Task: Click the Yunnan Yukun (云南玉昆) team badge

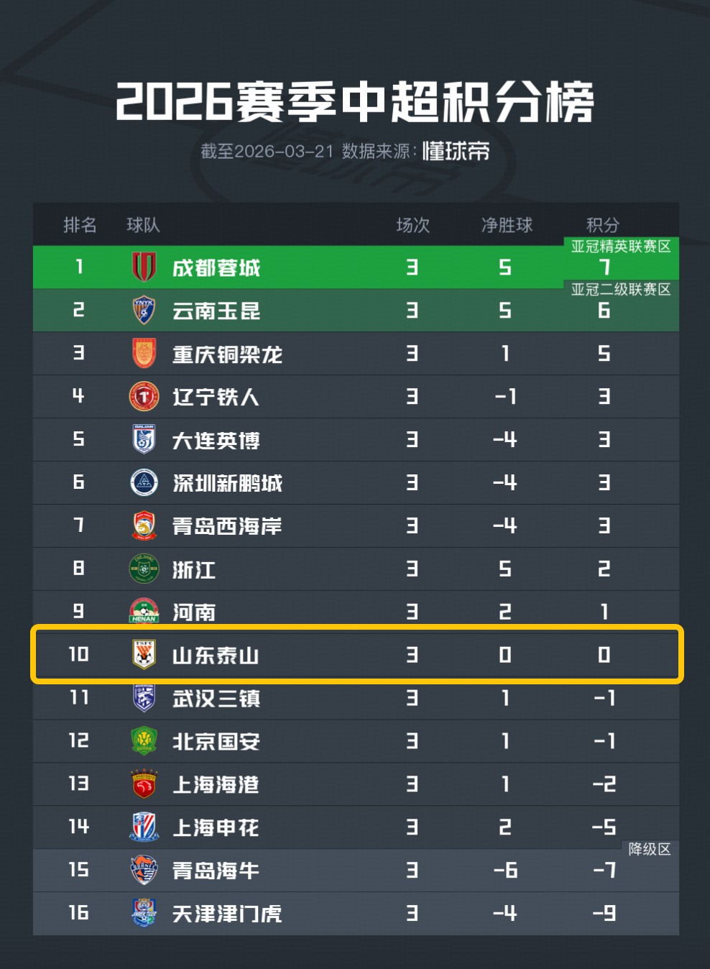Action: coord(144,311)
